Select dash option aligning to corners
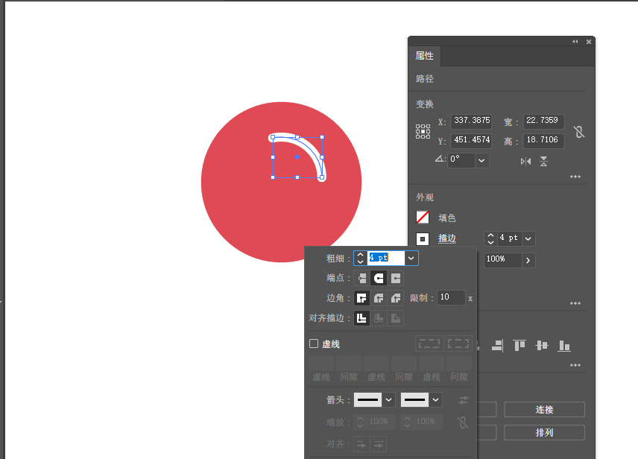 (x=458, y=344)
